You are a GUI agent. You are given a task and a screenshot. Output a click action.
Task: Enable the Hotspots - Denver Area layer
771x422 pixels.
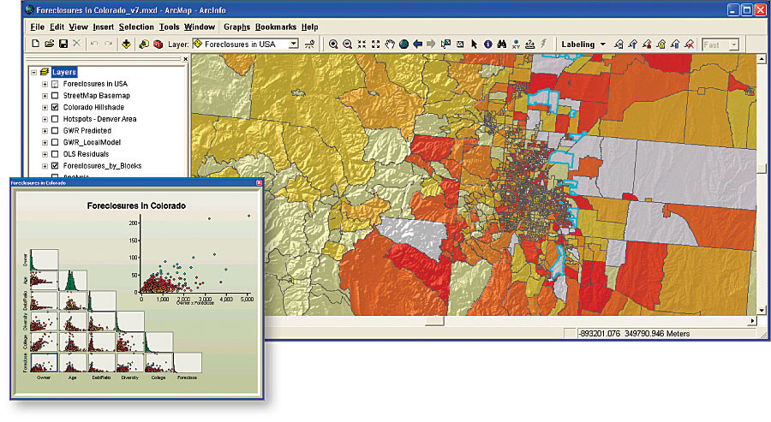coord(55,119)
